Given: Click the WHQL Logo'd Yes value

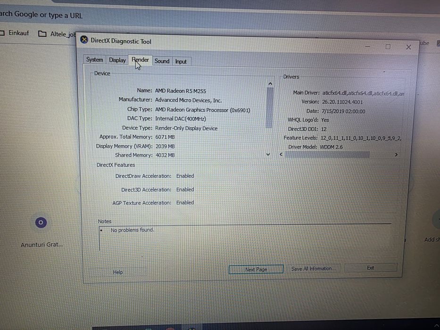Looking at the screenshot, I should click(325, 120).
